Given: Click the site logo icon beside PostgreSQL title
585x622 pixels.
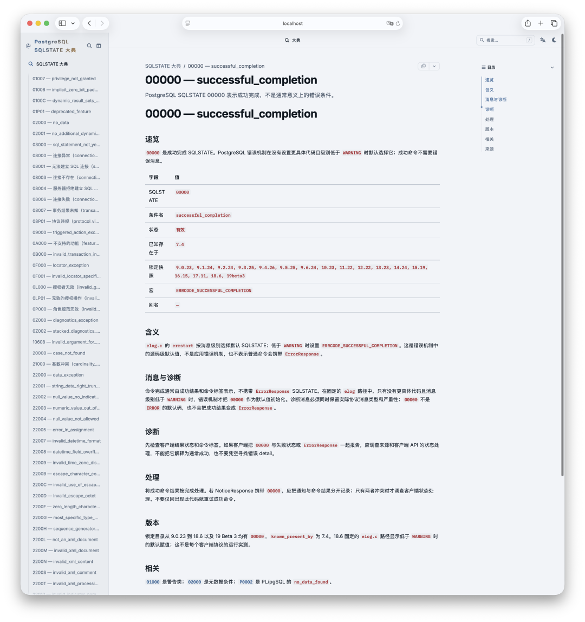Looking at the screenshot, I should [28, 46].
